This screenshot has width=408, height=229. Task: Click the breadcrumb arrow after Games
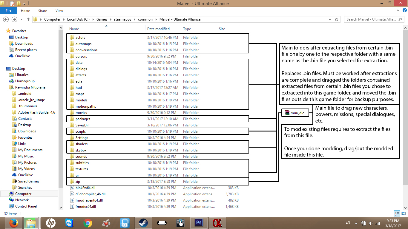pyautogui.click(x=111, y=19)
